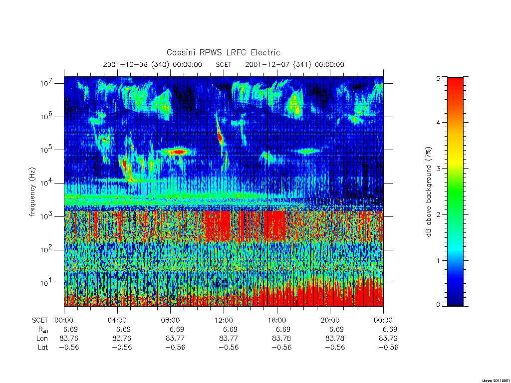Click the 'SCET' row label below the plot
The width and height of the screenshot is (511, 383).
(x=40, y=320)
